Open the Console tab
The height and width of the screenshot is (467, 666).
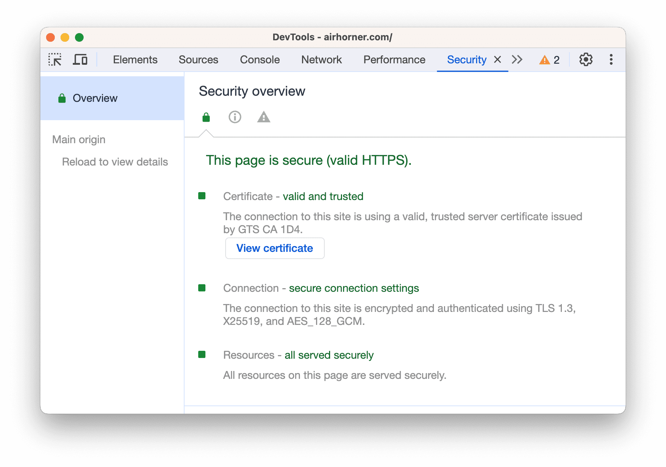(x=260, y=60)
